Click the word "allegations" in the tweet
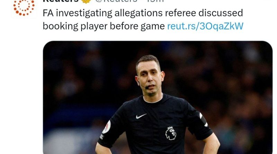This screenshot has width=277, height=154. [x=138, y=14]
